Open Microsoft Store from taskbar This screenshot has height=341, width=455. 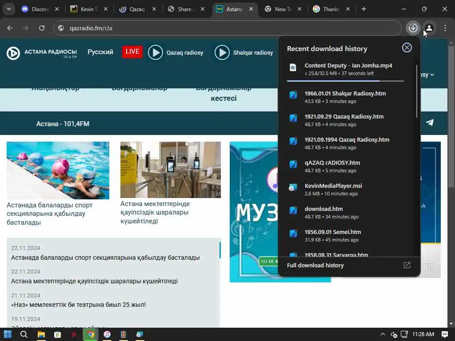[x=57, y=334]
